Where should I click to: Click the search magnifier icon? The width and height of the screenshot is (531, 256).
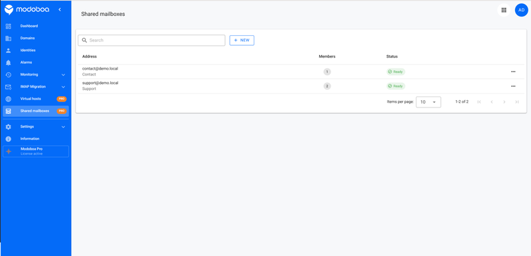coord(84,40)
